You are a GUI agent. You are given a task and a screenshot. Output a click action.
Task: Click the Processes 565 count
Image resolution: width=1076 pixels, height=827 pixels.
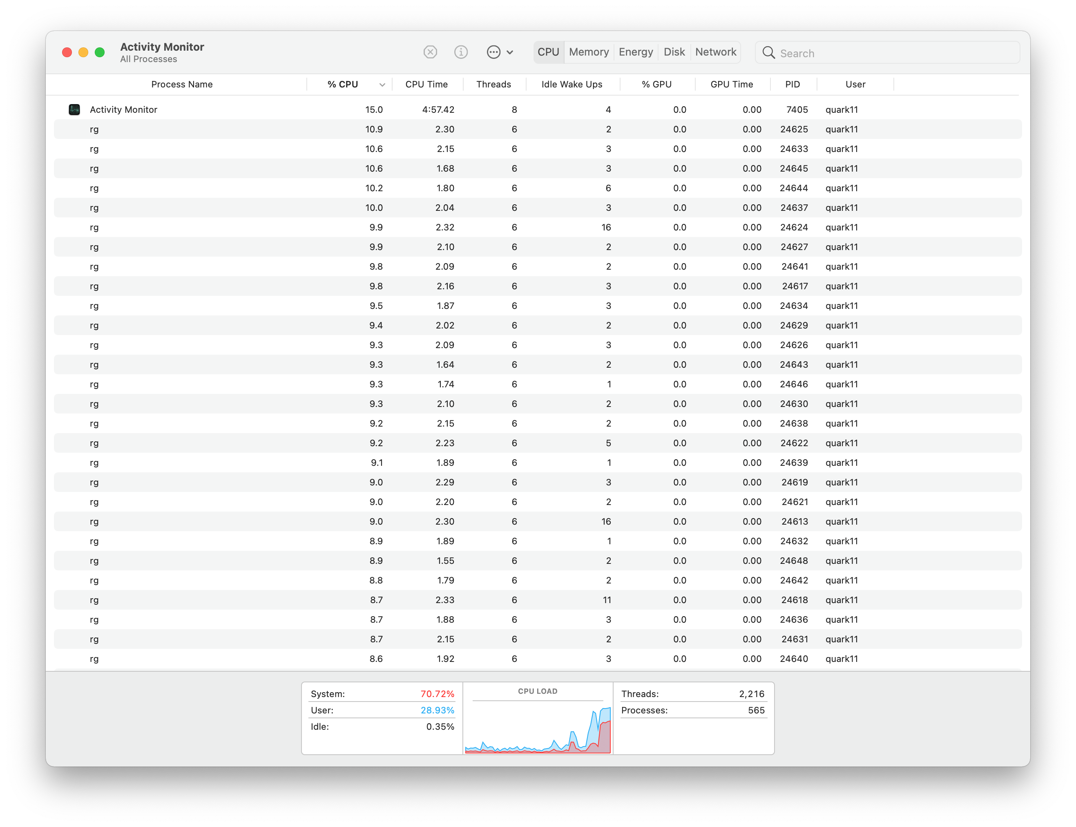[x=756, y=710]
